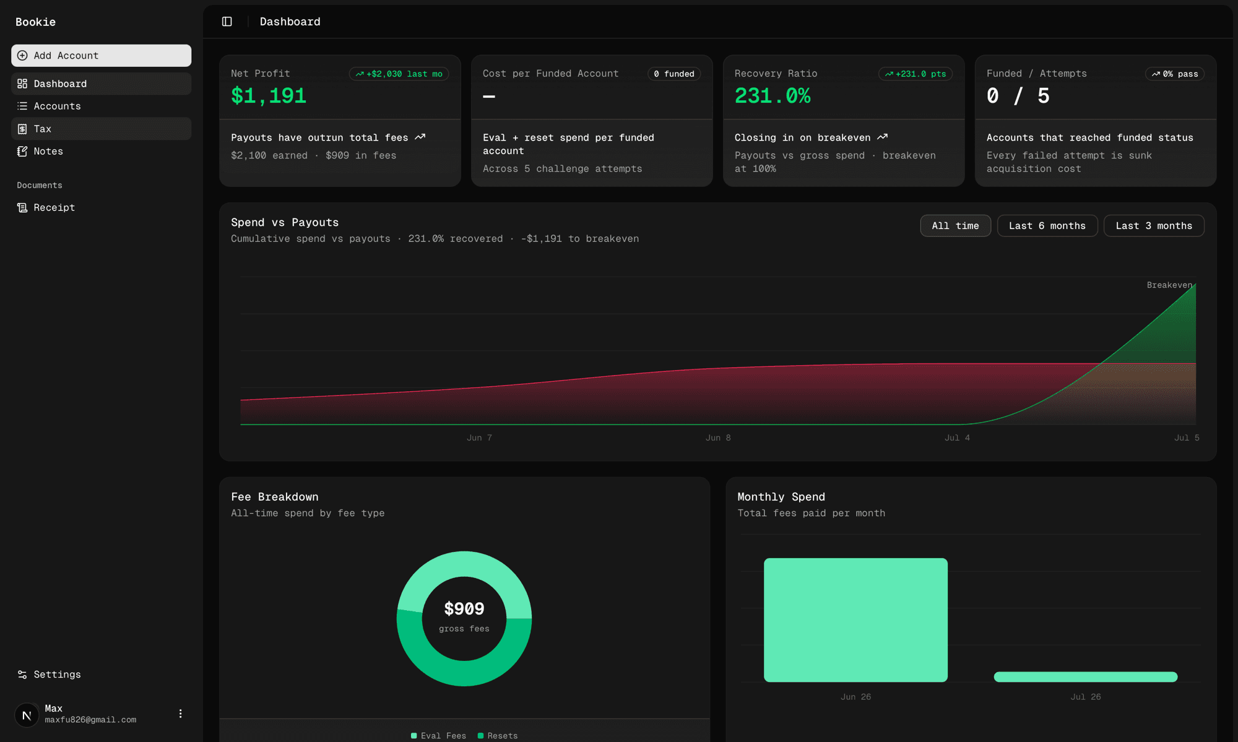Select the Last 3 months range
Image resolution: width=1238 pixels, height=742 pixels.
[1154, 226]
